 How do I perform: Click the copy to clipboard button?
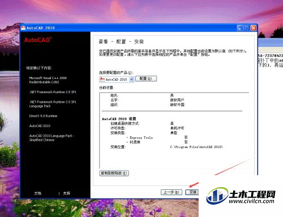pos(114,173)
